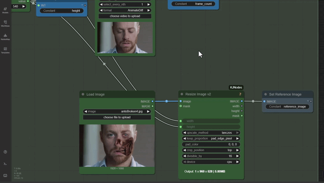Click choose file to upload button
Screen dimensions: 324x183
point(117,117)
